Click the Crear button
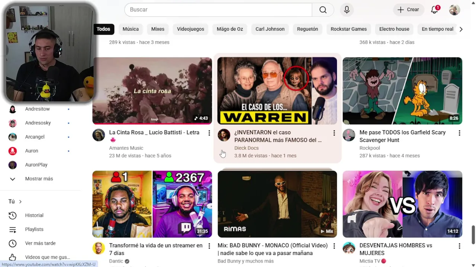The height and width of the screenshot is (267, 476). [408, 10]
